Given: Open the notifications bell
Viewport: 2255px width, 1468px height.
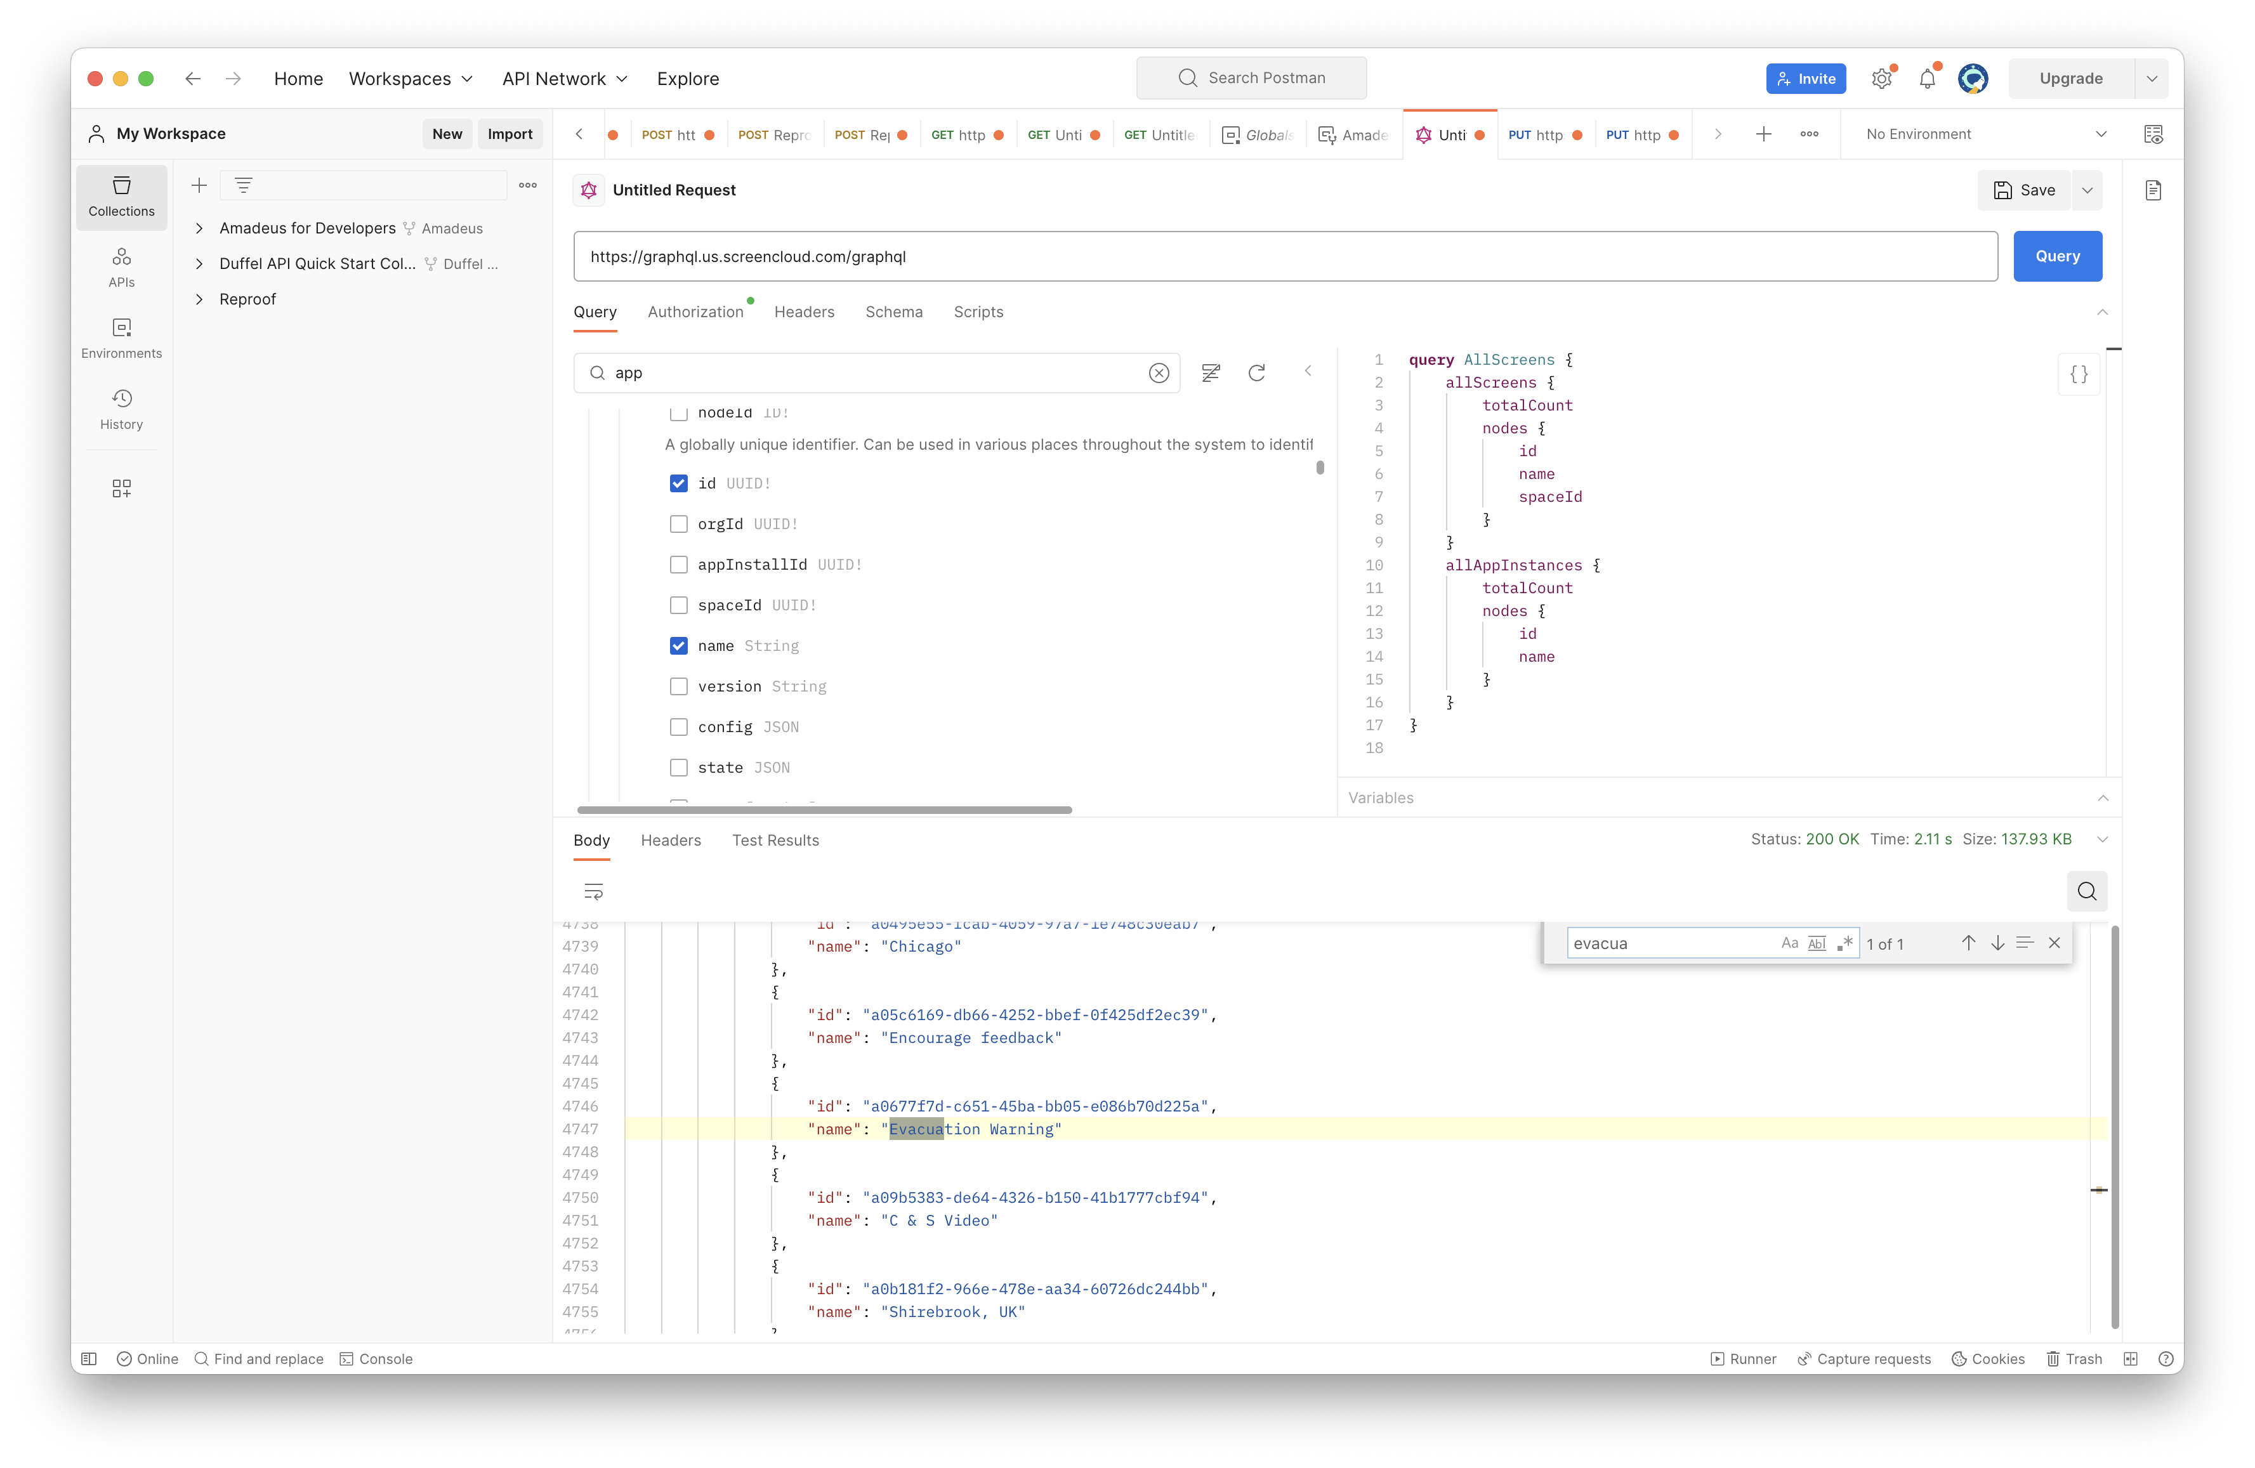Looking at the screenshot, I should tap(1927, 79).
